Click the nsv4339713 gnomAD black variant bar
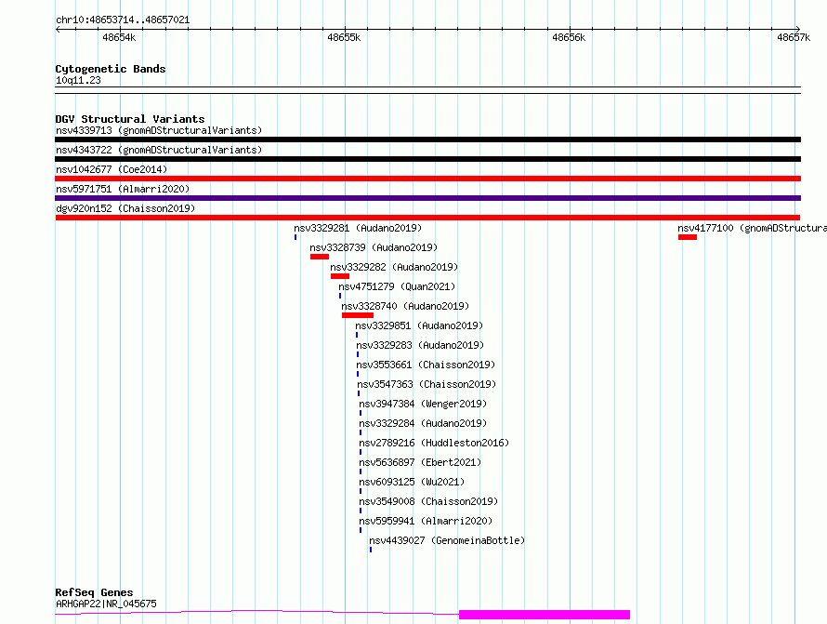The width and height of the screenshot is (827, 624). (x=427, y=139)
